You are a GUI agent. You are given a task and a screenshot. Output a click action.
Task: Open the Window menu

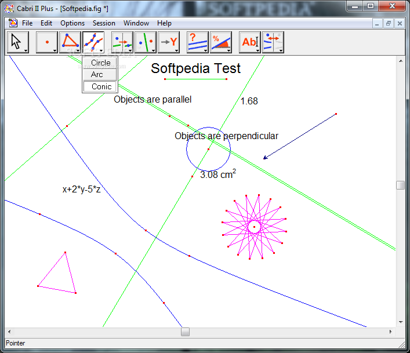pyautogui.click(x=136, y=23)
